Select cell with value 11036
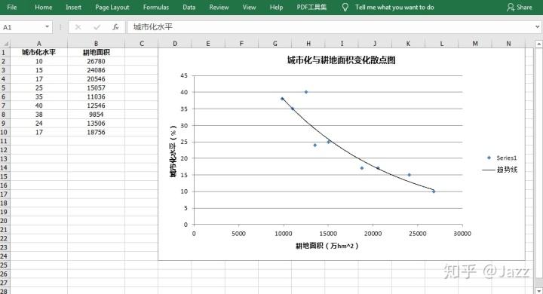 click(96, 97)
